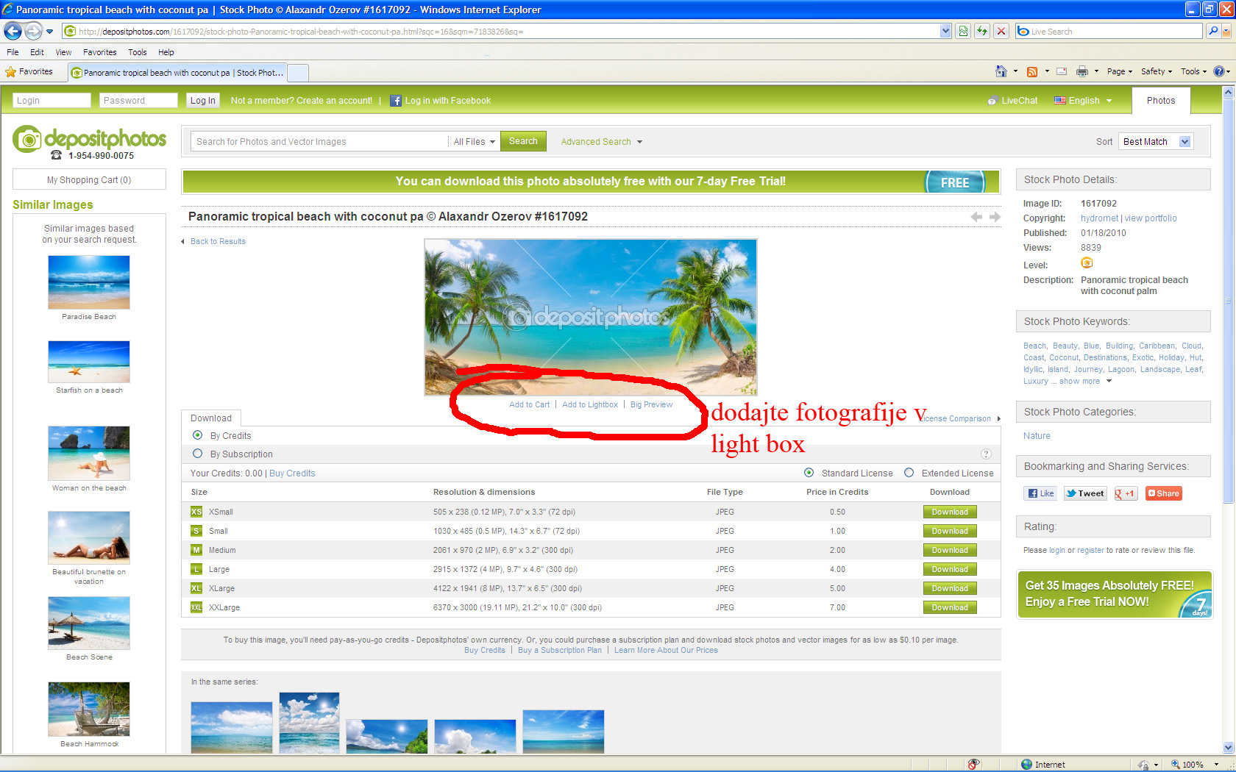Click the Nature category link
The width and height of the screenshot is (1236, 772).
(1037, 436)
